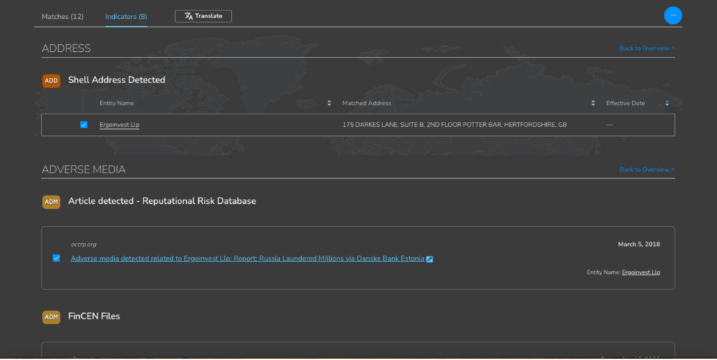
Task: Go Back to Overview from Address section
Action: click(647, 48)
